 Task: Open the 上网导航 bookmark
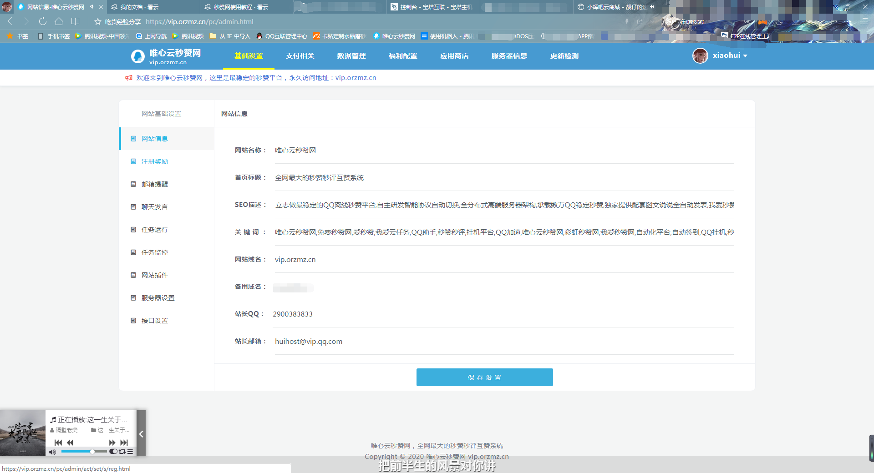coord(151,36)
